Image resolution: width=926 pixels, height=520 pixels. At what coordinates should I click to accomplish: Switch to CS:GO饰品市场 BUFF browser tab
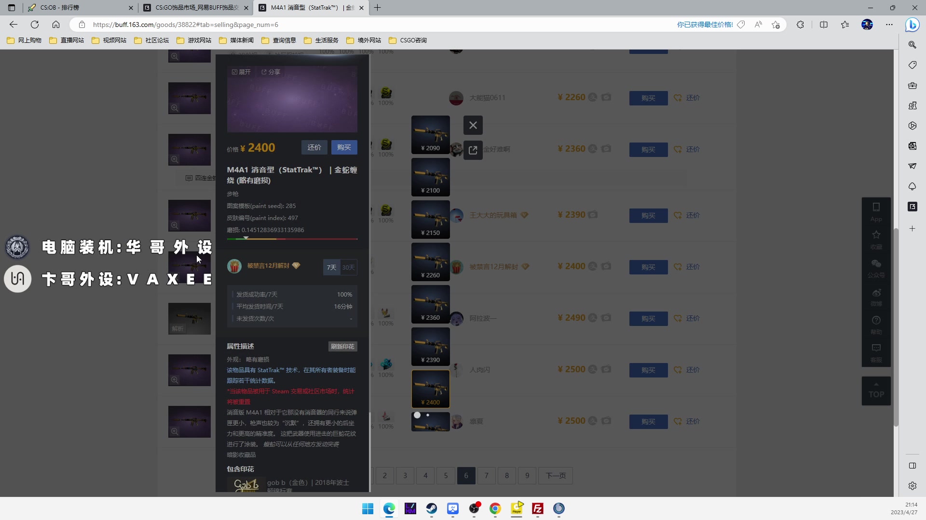(195, 8)
